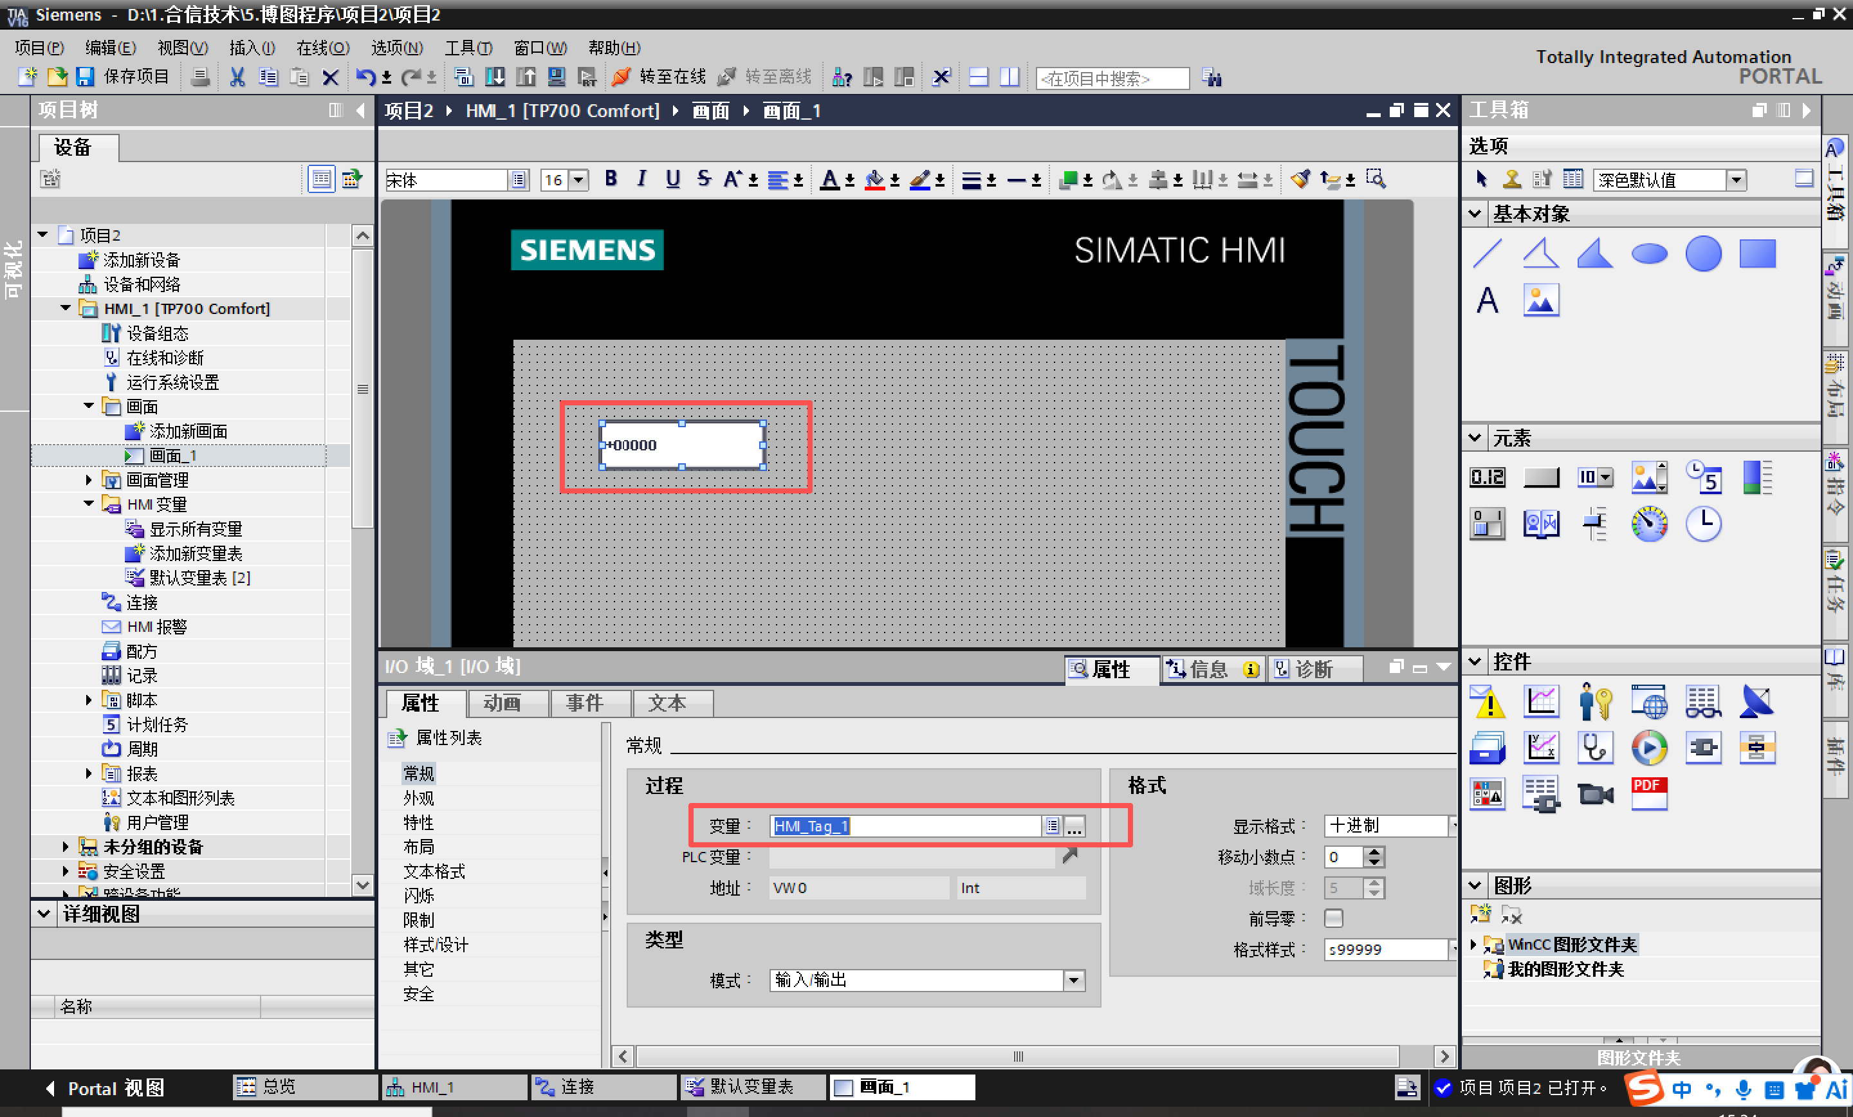This screenshot has height=1117, width=1853.
Task: Select the HTML browser control
Action: click(1648, 702)
